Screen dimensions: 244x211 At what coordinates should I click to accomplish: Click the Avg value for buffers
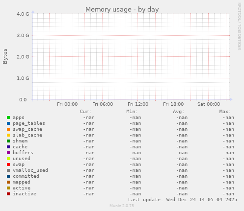click(182, 153)
